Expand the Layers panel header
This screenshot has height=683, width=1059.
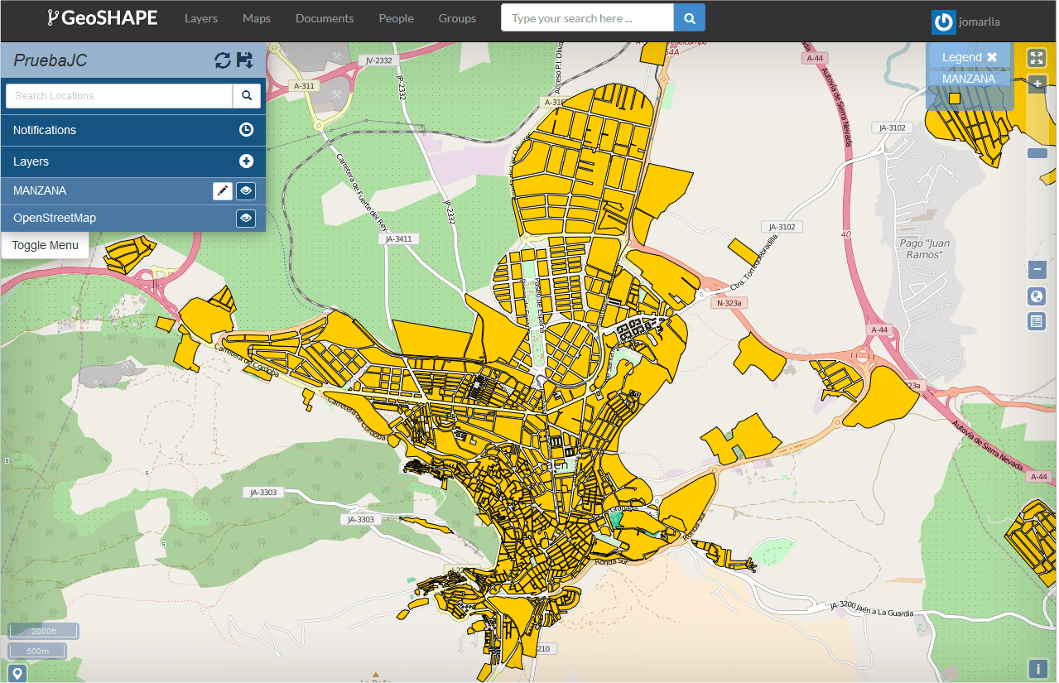[133, 162]
